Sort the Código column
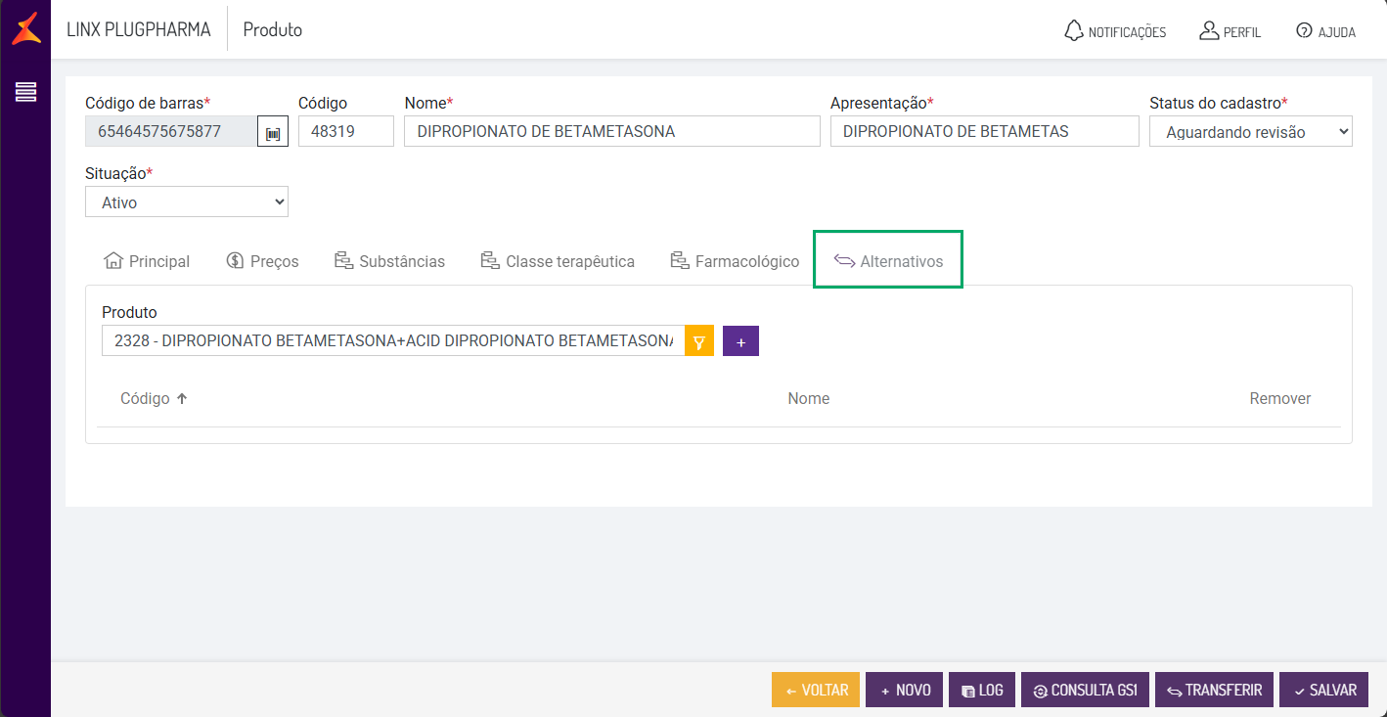The width and height of the screenshot is (1387, 717). click(154, 399)
